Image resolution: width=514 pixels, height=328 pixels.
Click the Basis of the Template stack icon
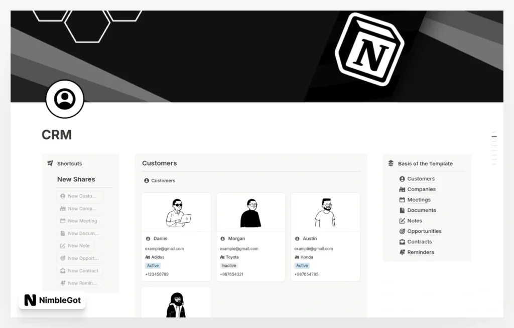pyautogui.click(x=391, y=163)
